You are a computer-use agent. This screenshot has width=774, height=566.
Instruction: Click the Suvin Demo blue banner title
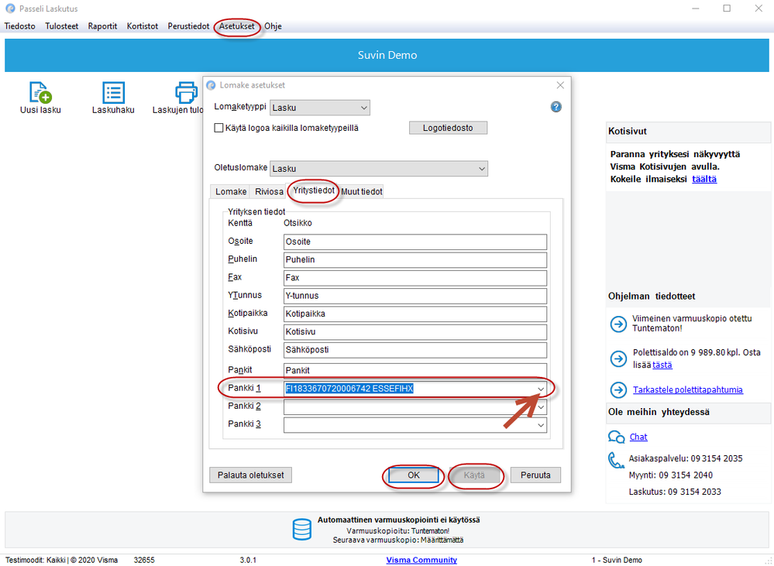[387, 55]
